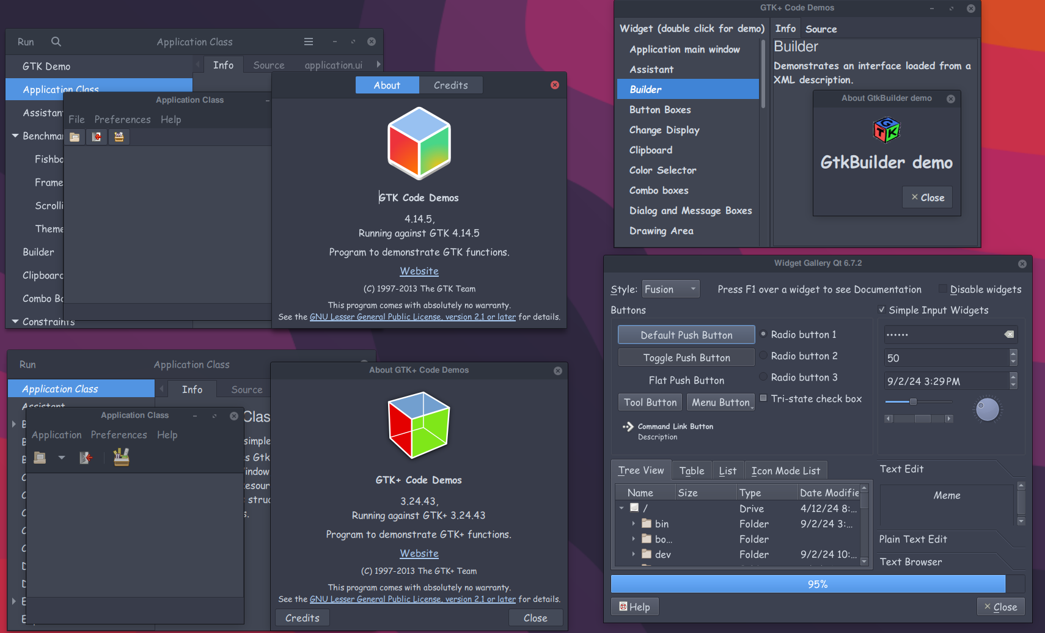
Task: Collapse the Benchmark tree node in GTK Demo
Action: tap(15, 136)
